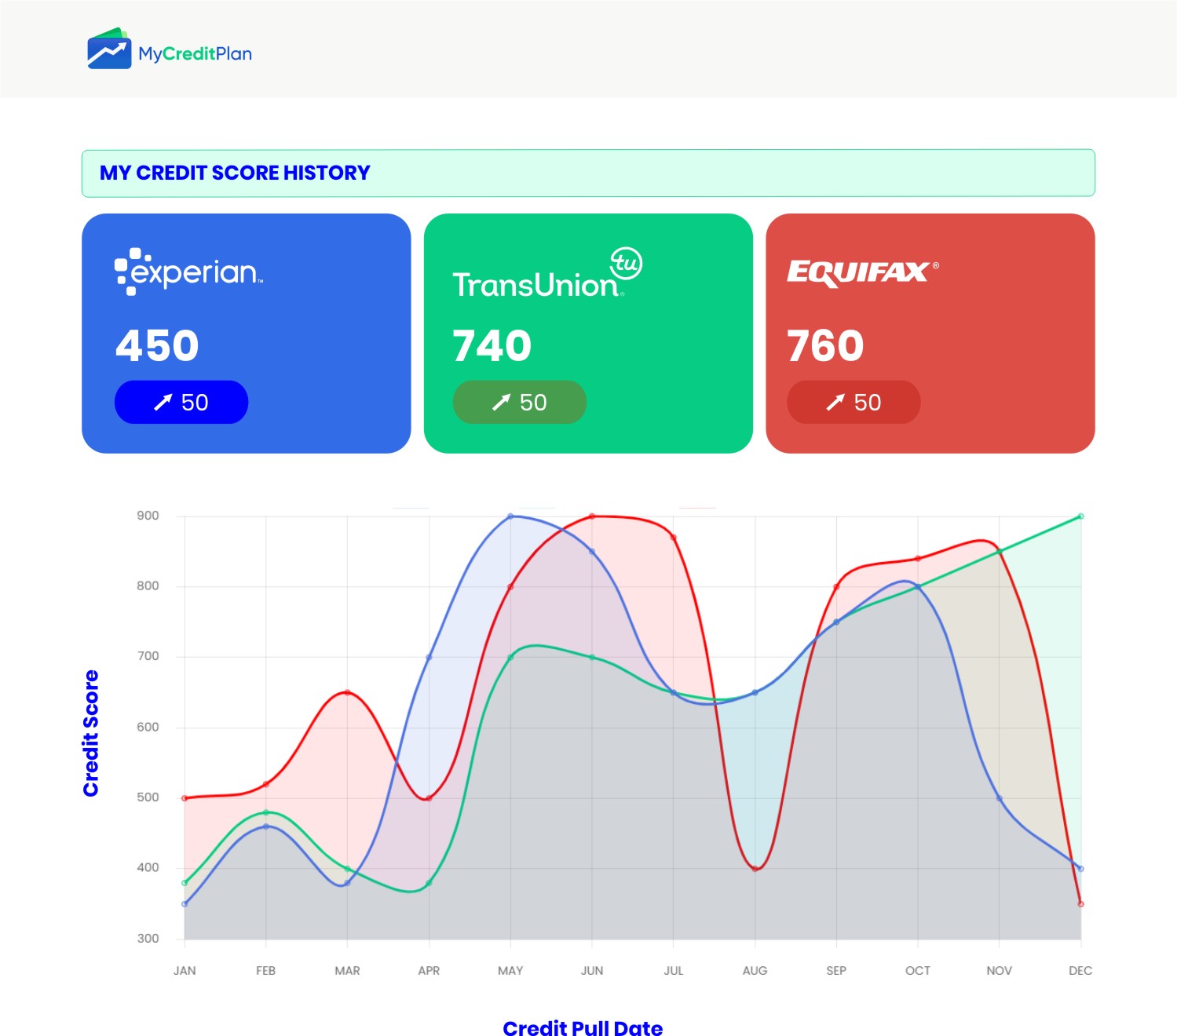Viewport: 1177px width, 1036px height.
Task: Select the MY CREDIT SCORE HISTORY heading
Action: (235, 173)
